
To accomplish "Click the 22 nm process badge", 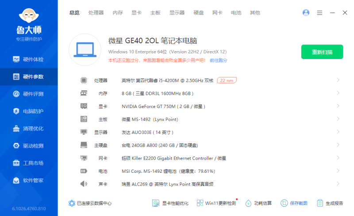I will (227, 80).
